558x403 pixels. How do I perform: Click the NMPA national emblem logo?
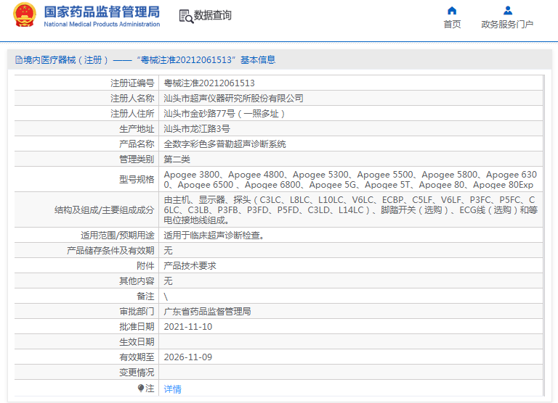pyautogui.click(x=25, y=15)
